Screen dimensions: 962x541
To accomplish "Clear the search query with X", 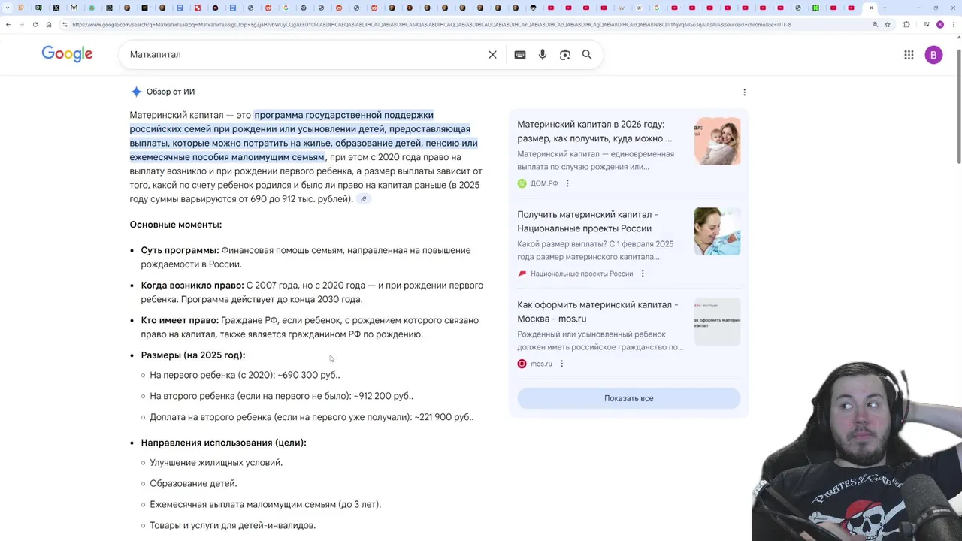I will 492,55.
